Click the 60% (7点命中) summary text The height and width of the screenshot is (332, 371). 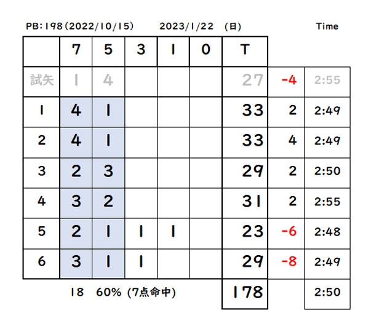coord(136,292)
